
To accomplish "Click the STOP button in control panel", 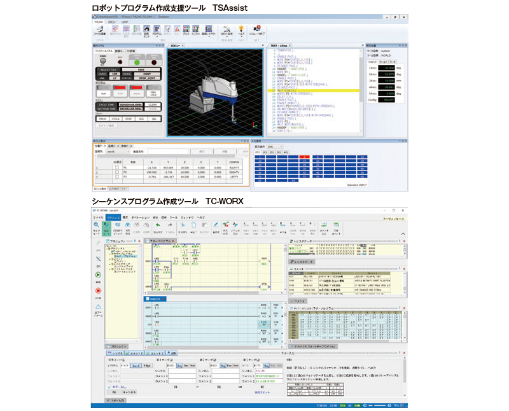I will pos(120,91).
